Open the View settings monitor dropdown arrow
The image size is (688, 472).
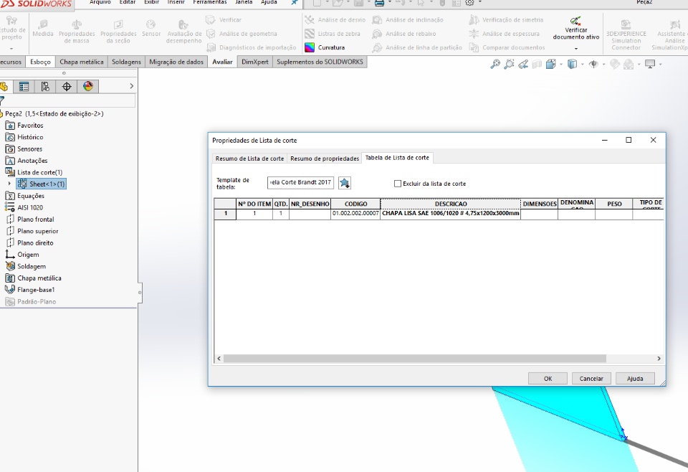[660, 65]
